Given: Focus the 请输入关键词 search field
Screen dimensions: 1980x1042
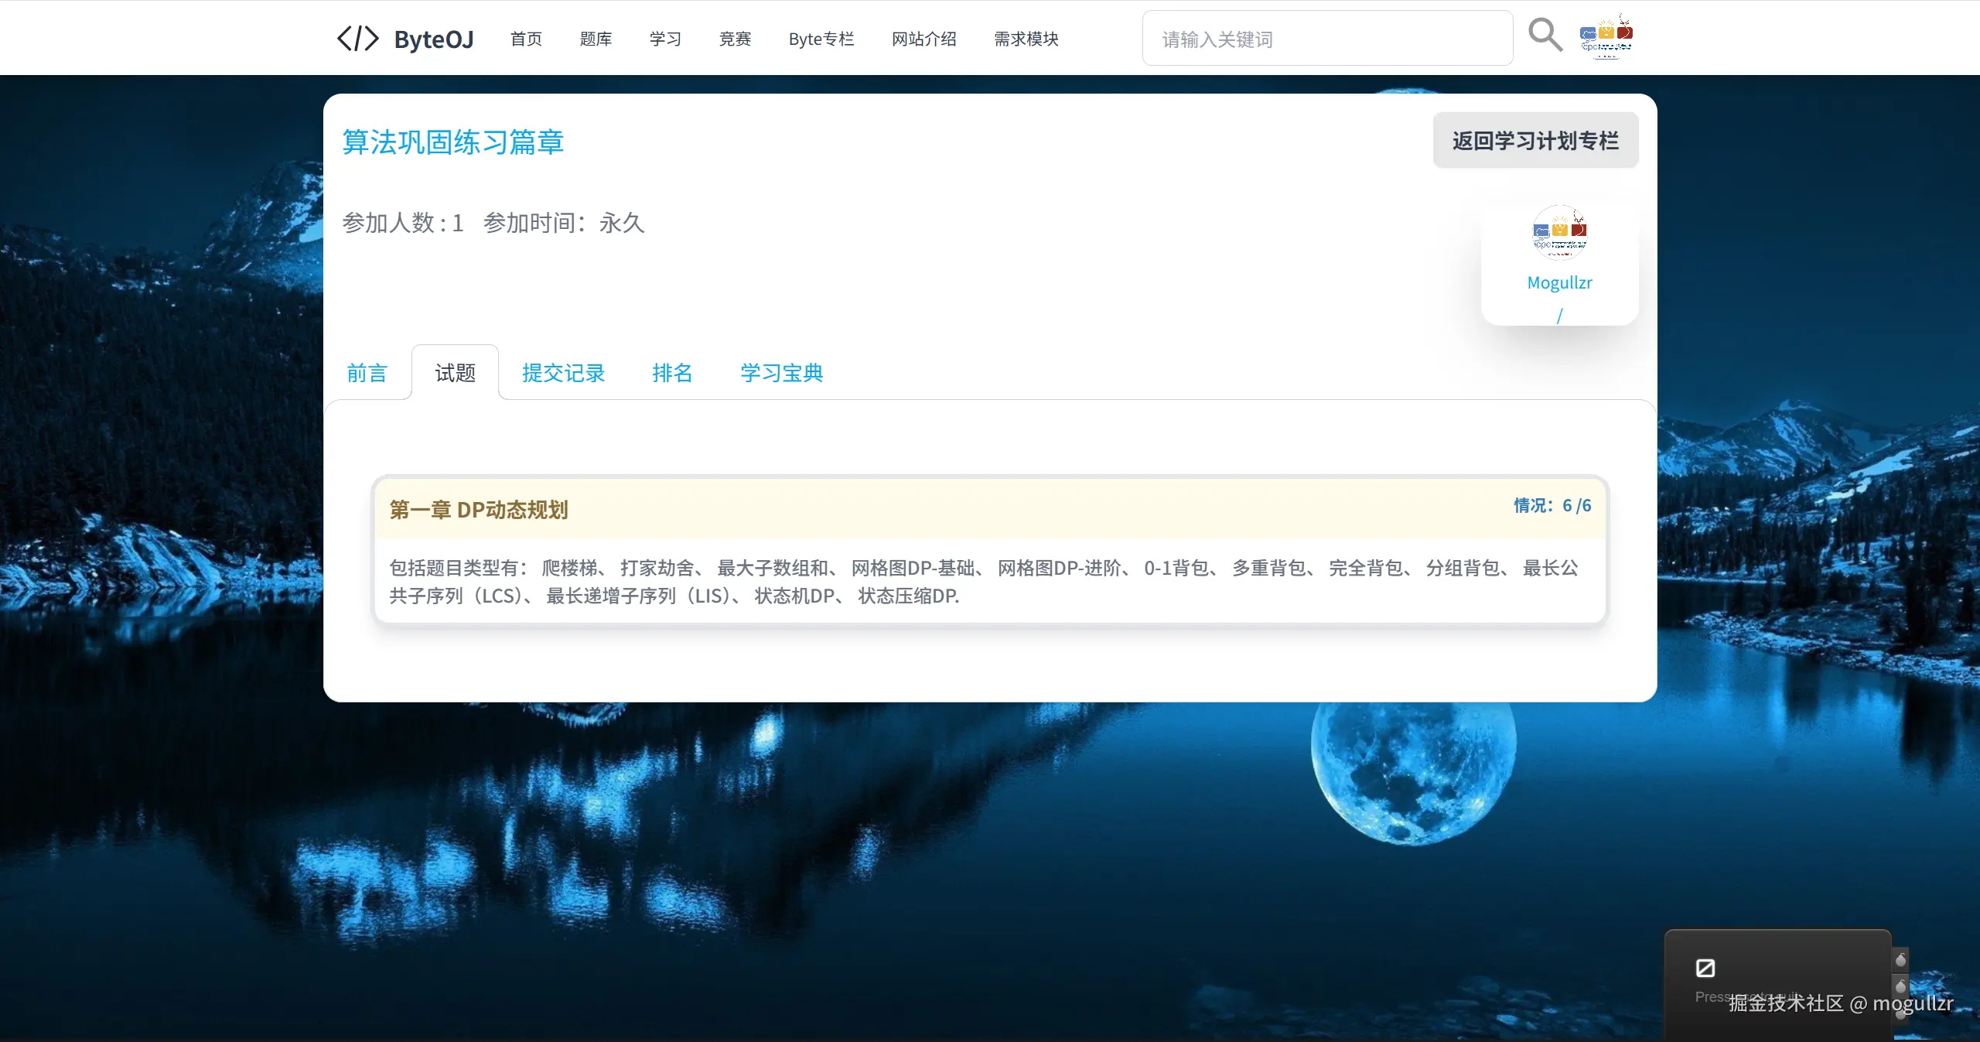Looking at the screenshot, I should 1326,39.
